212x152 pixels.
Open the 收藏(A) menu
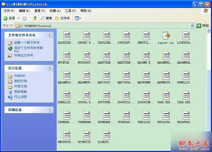click(55, 11)
